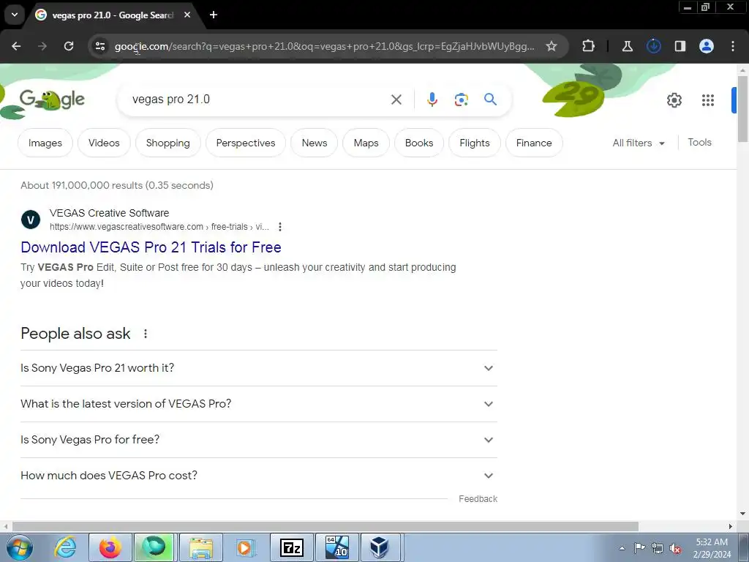Image resolution: width=749 pixels, height=562 pixels.
Task: Open People also ask options menu
Action: (x=146, y=334)
